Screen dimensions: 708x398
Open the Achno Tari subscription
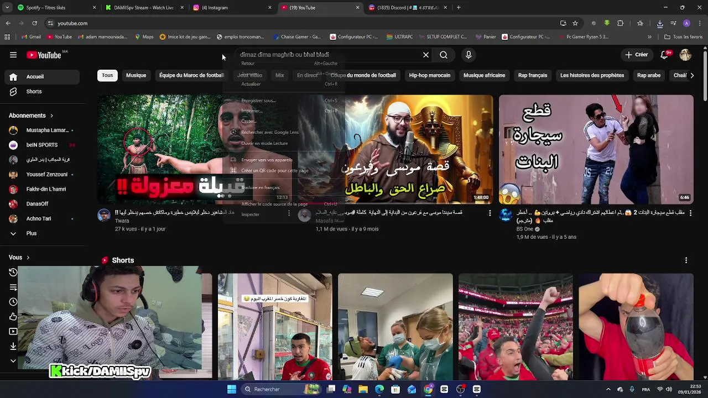coord(41,218)
